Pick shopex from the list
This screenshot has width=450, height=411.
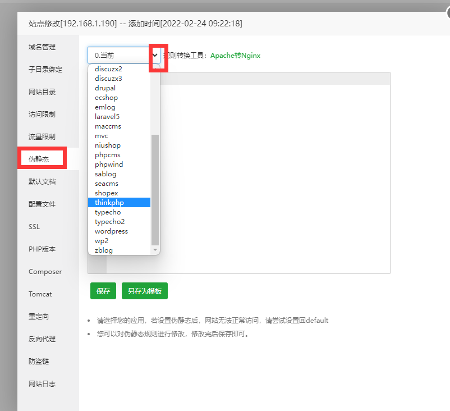(x=119, y=193)
